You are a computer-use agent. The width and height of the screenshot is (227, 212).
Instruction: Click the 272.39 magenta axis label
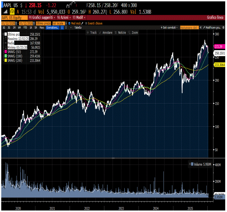[x=219, y=46]
